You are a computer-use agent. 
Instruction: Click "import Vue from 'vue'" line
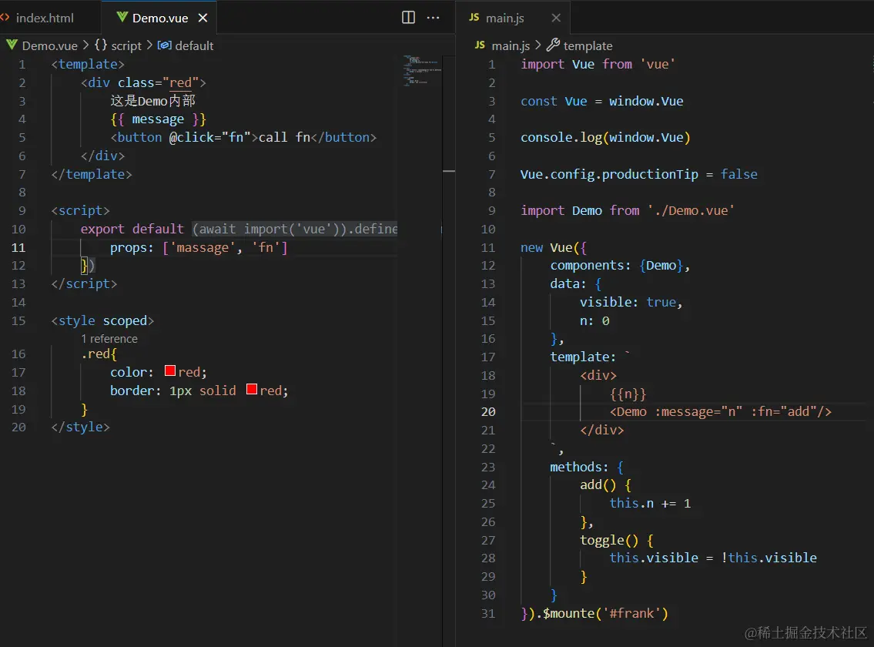598,65
